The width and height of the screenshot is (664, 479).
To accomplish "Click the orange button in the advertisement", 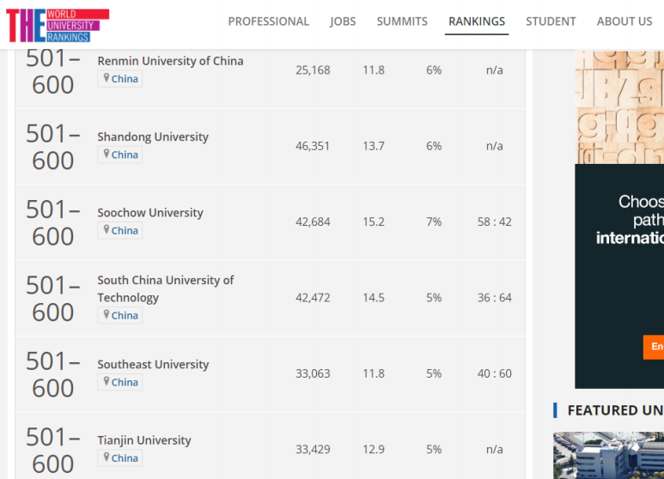I will (655, 347).
